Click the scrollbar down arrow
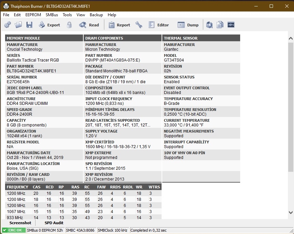Image resolution: width=294 pixels, height=234 pixels. (291, 212)
